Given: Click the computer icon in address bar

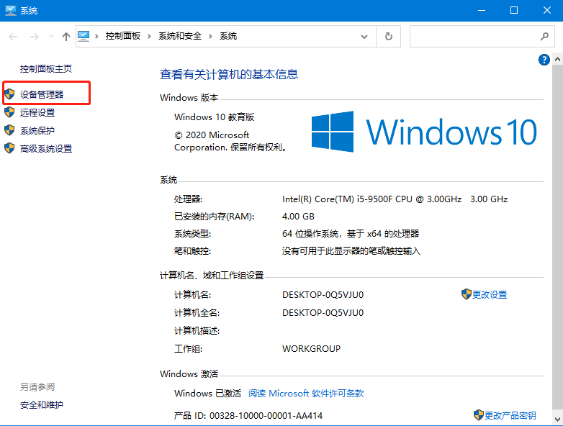Looking at the screenshot, I should [x=84, y=36].
